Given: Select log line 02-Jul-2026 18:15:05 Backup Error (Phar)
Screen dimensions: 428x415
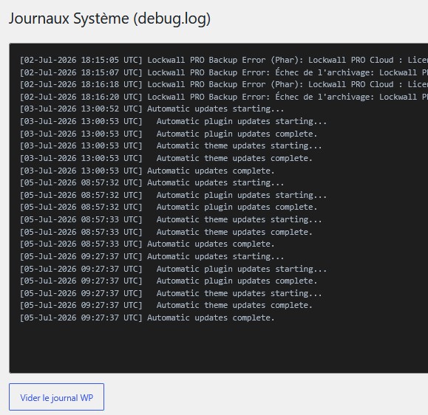Looking at the screenshot, I should (x=224, y=60).
